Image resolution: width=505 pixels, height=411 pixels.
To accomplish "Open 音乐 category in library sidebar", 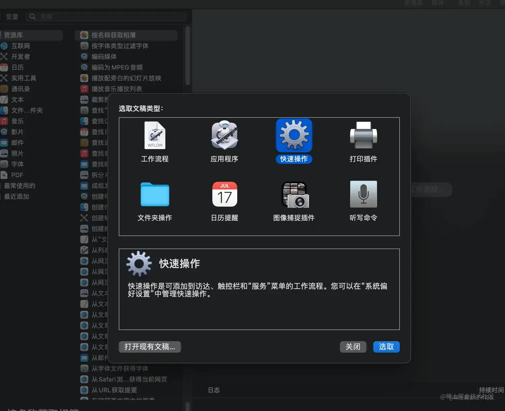I will pos(17,121).
